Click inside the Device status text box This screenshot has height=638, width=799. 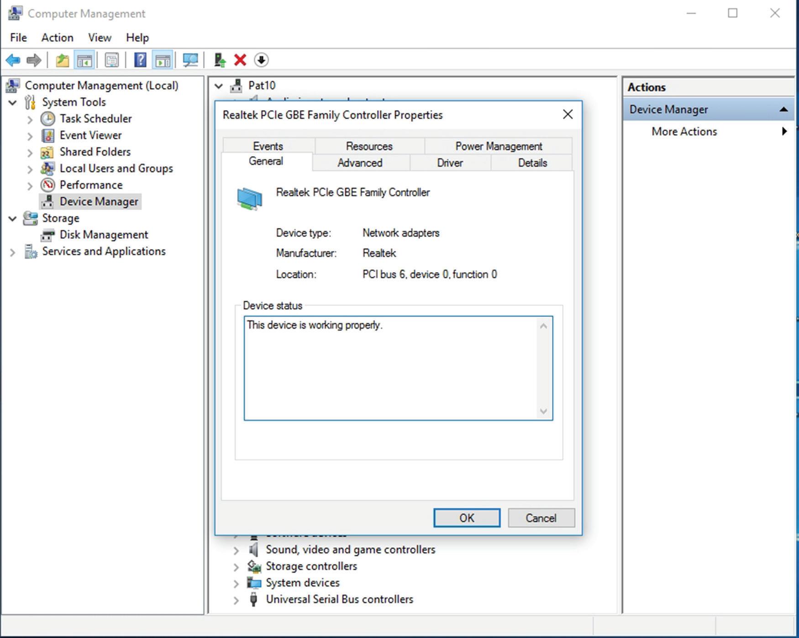point(398,368)
